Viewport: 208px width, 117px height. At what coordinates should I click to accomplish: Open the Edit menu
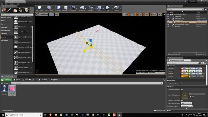(x=6, y=4)
